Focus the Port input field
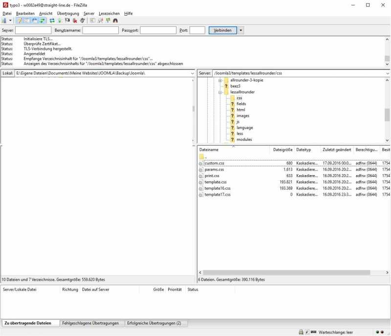The height and width of the screenshot is (336, 391). tap(197, 30)
